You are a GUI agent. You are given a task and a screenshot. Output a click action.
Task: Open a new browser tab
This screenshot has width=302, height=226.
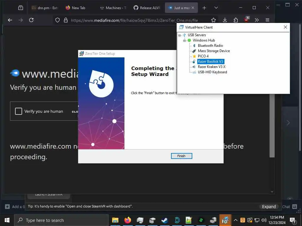tap(204, 8)
